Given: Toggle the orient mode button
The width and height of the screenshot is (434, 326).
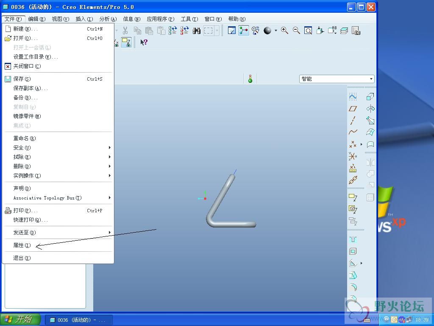Looking at the screenshot, I should 256,31.
